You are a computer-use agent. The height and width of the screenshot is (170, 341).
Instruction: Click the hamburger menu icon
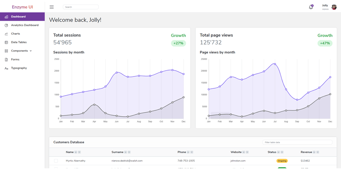pyautogui.click(x=52, y=7)
